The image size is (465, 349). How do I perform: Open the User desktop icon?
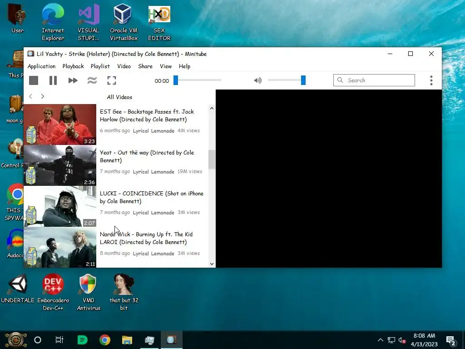(18, 18)
